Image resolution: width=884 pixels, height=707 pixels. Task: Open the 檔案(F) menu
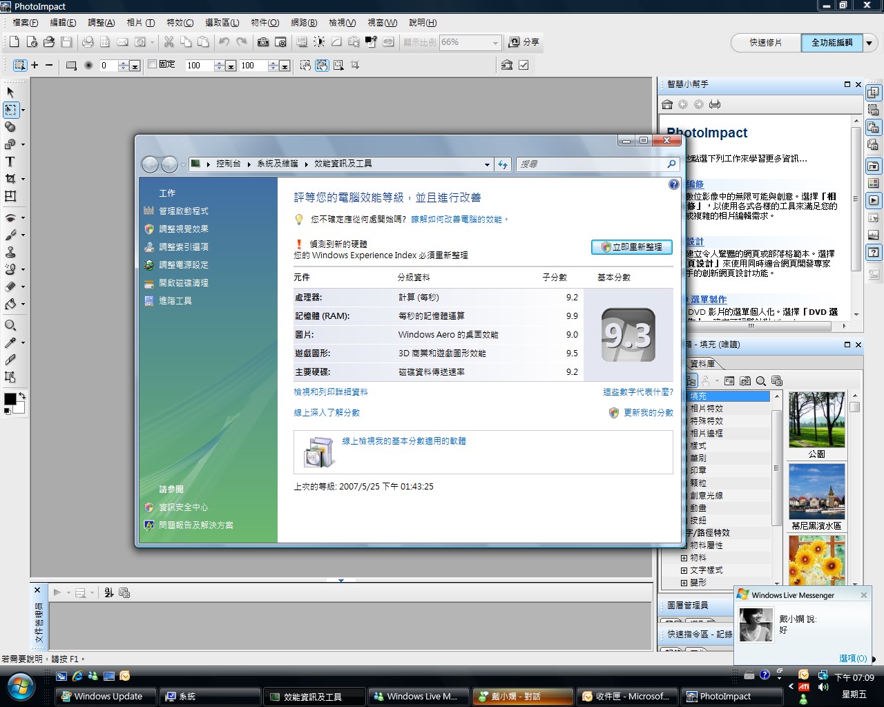pyautogui.click(x=26, y=23)
